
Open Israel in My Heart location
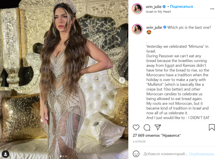point(158,12)
